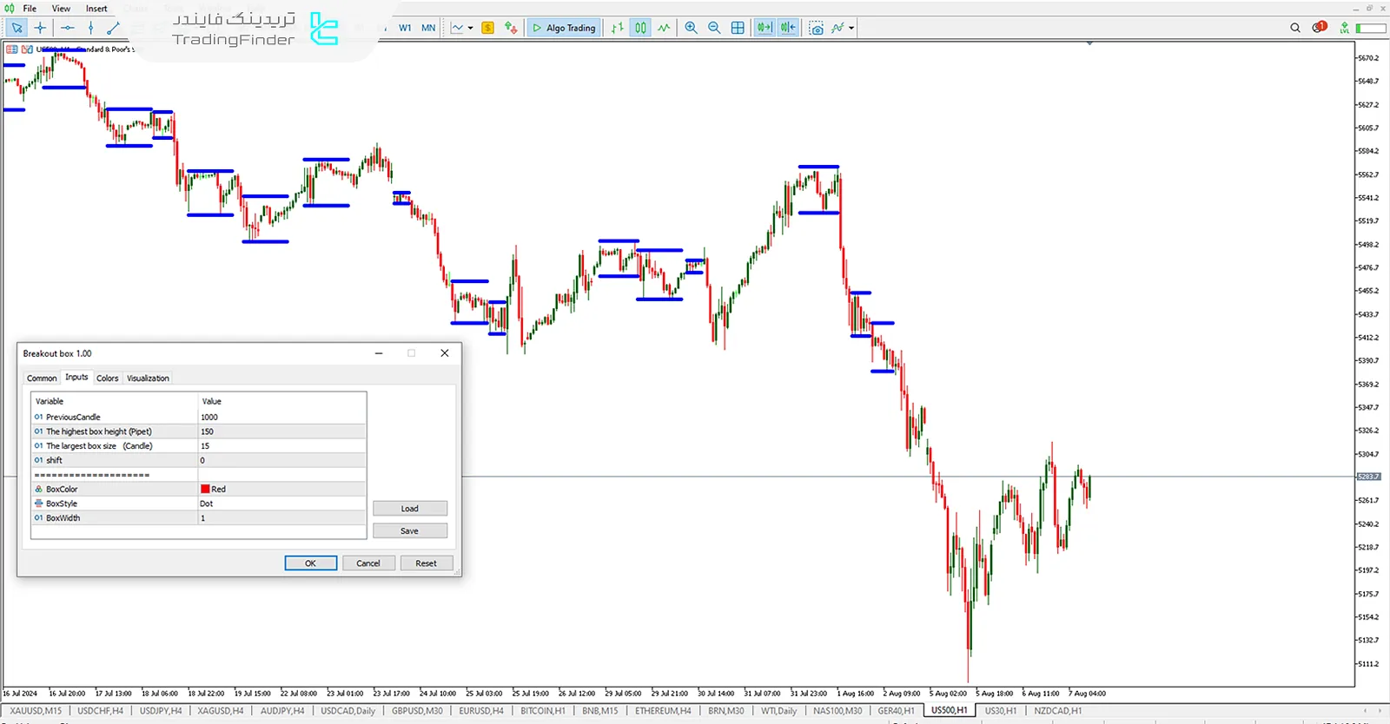Select the PreviousCandle value field
The width and height of the screenshot is (1390, 724).
tap(281, 418)
